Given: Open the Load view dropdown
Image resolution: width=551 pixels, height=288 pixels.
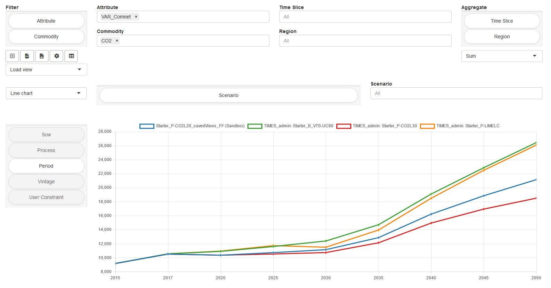Looking at the screenshot, I should [46, 70].
